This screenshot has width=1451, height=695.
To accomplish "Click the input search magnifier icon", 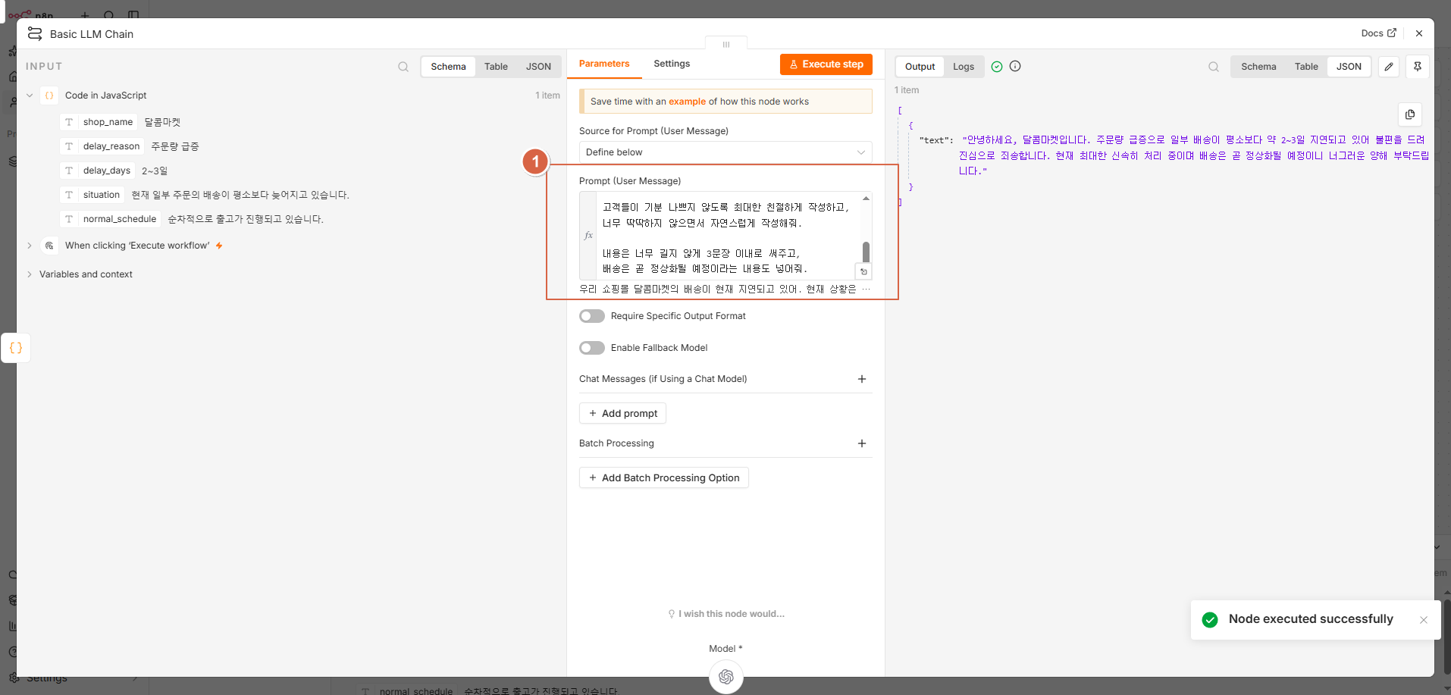I will 403,67.
